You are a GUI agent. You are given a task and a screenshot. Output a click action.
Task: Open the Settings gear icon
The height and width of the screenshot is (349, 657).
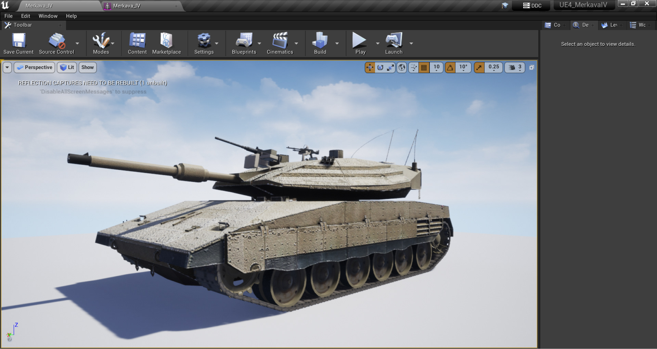(x=204, y=41)
